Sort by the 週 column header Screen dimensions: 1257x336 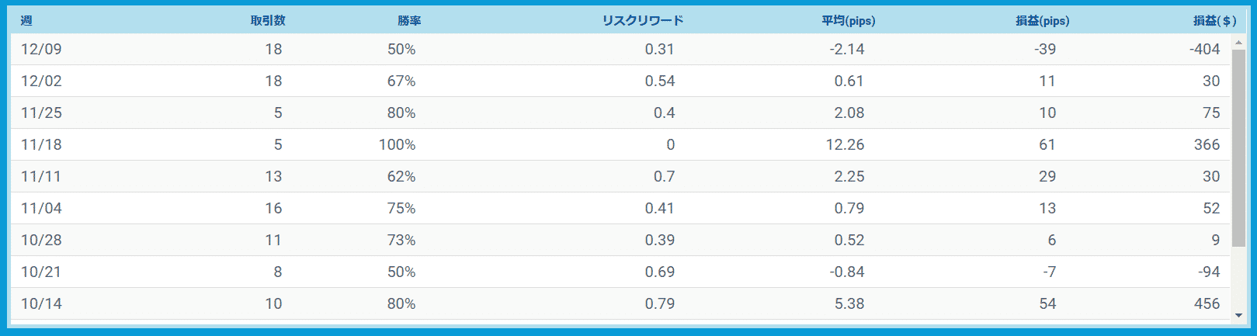tap(26, 21)
